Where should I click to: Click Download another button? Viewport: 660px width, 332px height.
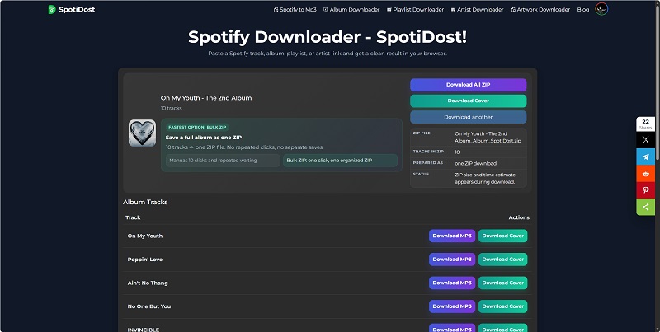[468, 117]
